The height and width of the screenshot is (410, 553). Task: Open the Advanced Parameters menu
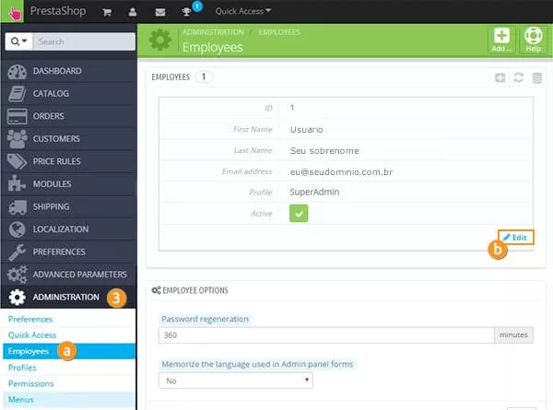[69, 275]
